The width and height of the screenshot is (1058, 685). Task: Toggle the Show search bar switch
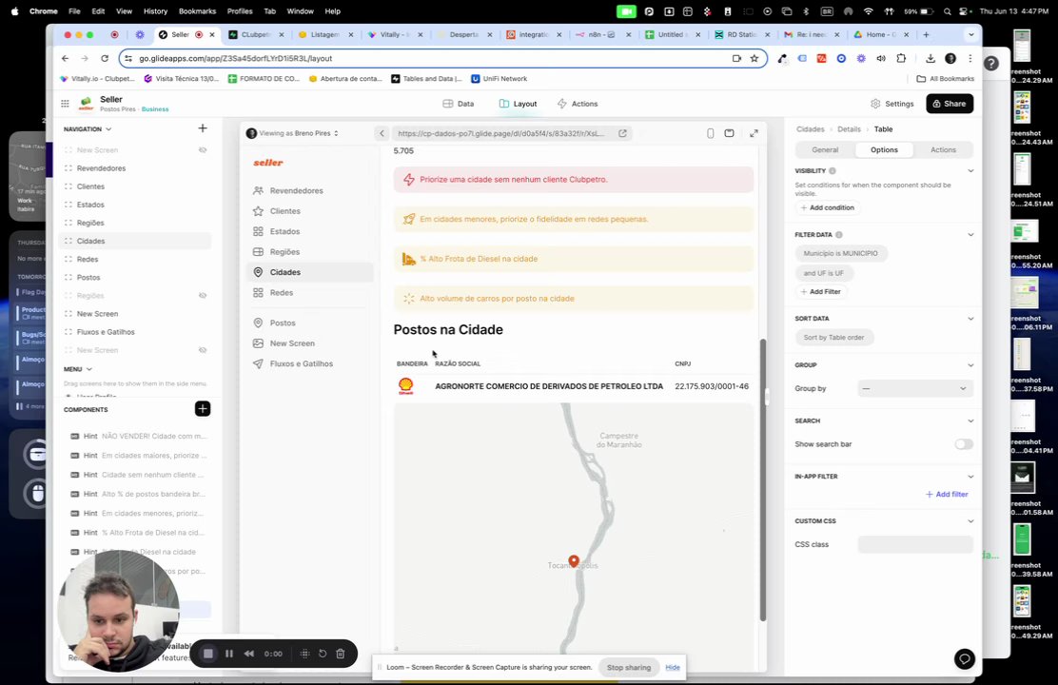coord(964,444)
